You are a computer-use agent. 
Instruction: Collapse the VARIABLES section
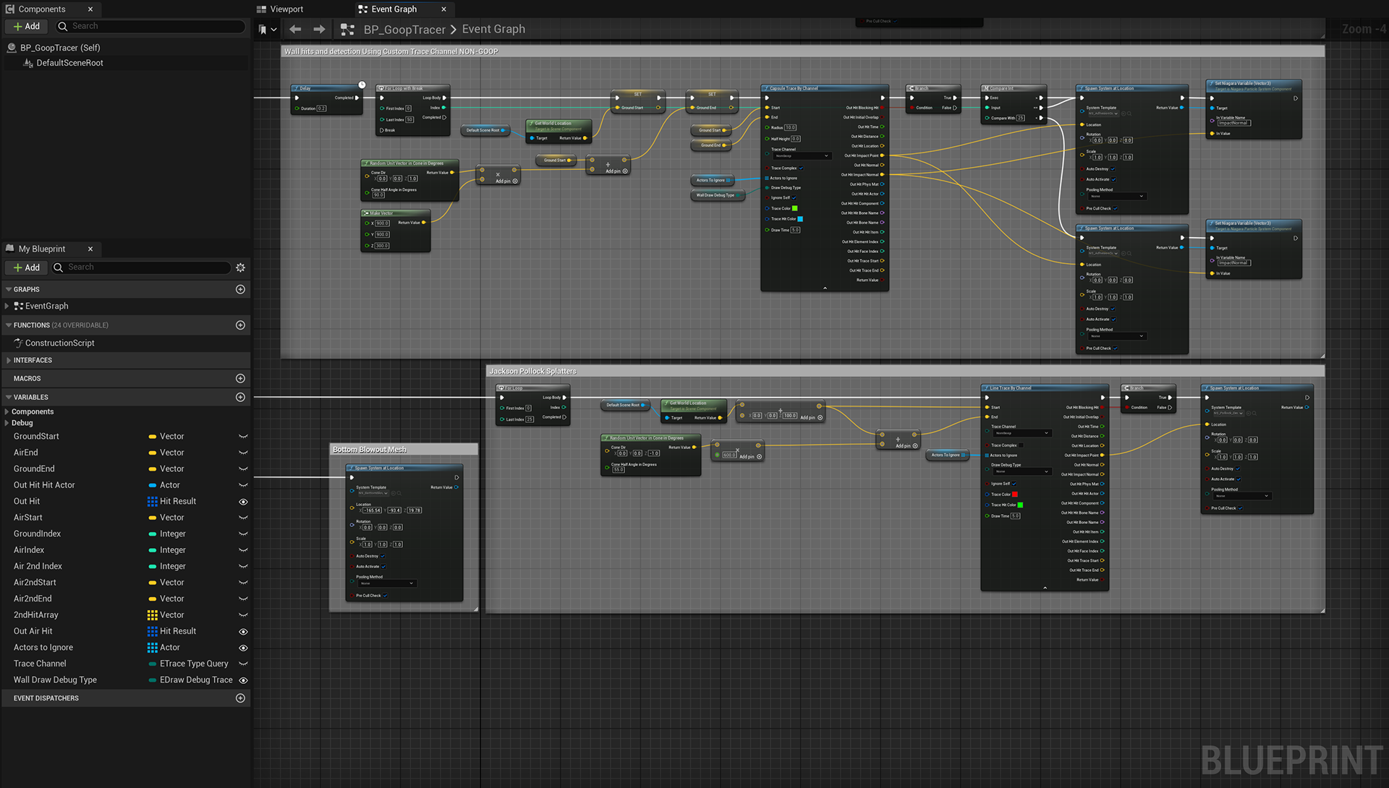(x=9, y=397)
